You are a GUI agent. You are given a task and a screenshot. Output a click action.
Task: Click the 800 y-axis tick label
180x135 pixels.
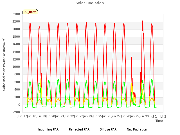click(17, 74)
